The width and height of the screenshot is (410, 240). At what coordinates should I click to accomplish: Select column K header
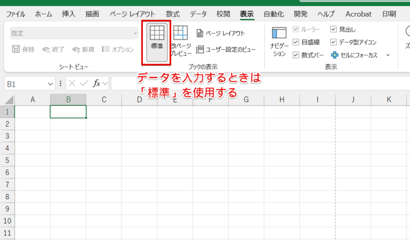[x=389, y=100]
